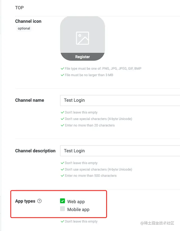Click 'Enter no more than 500 characters'

(91, 176)
